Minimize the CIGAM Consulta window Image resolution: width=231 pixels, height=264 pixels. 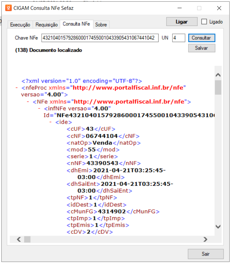click(180, 8)
